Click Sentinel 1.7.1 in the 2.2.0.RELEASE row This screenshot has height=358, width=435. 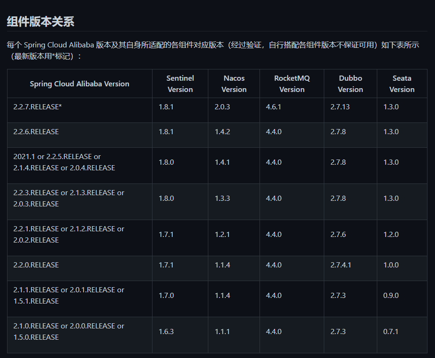coord(166,265)
